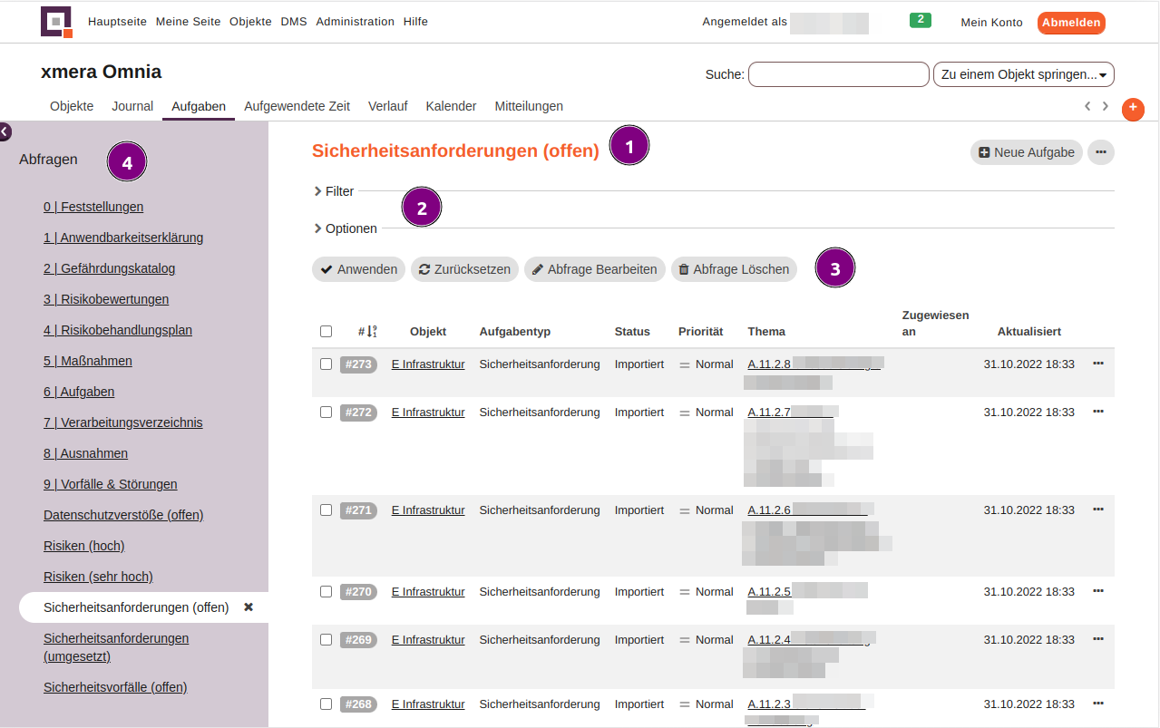Check the checkbox for task #270
Screen dimensions: 1160x728
[x=326, y=591]
